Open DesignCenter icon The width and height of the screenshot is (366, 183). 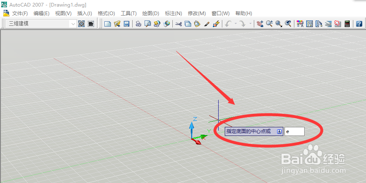[310, 24]
